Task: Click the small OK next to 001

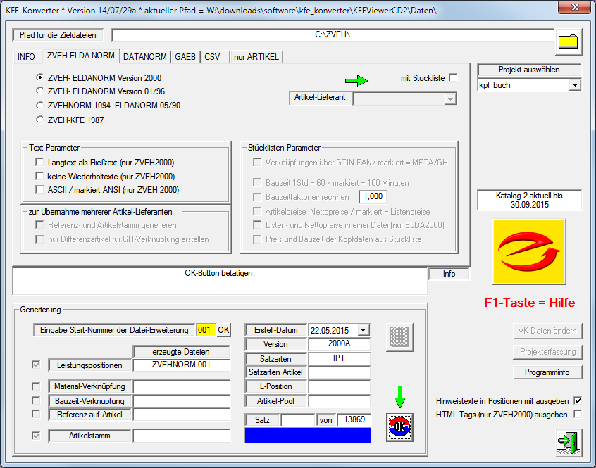Action: [x=223, y=330]
